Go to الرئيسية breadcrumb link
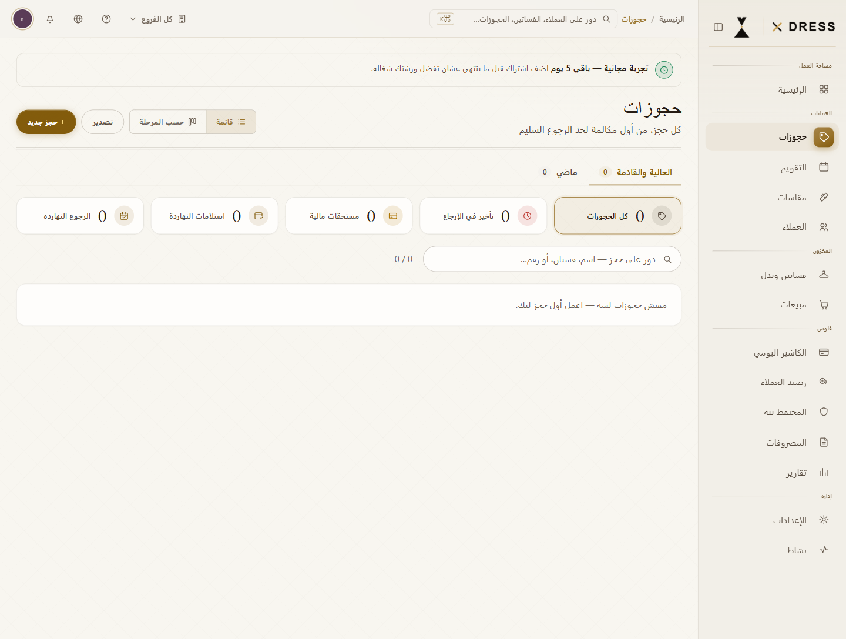Viewport: 846px width, 639px height. [x=672, y=19]
